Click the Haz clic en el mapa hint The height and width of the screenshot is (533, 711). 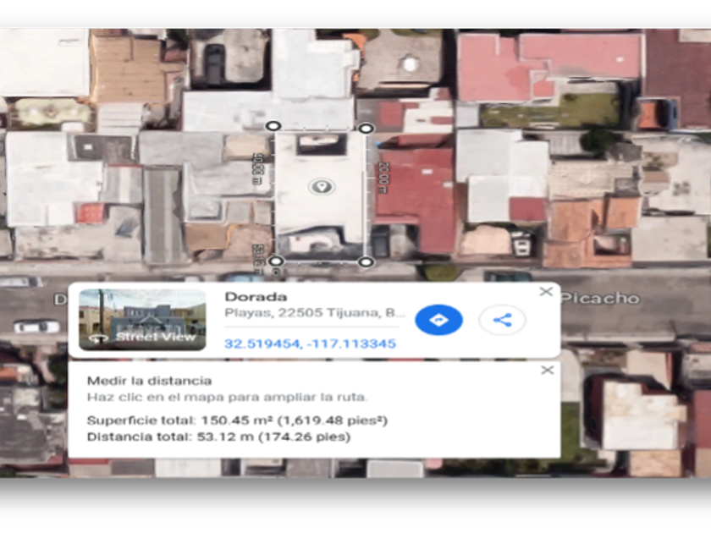pyautogui.click(x=227, y=398)
